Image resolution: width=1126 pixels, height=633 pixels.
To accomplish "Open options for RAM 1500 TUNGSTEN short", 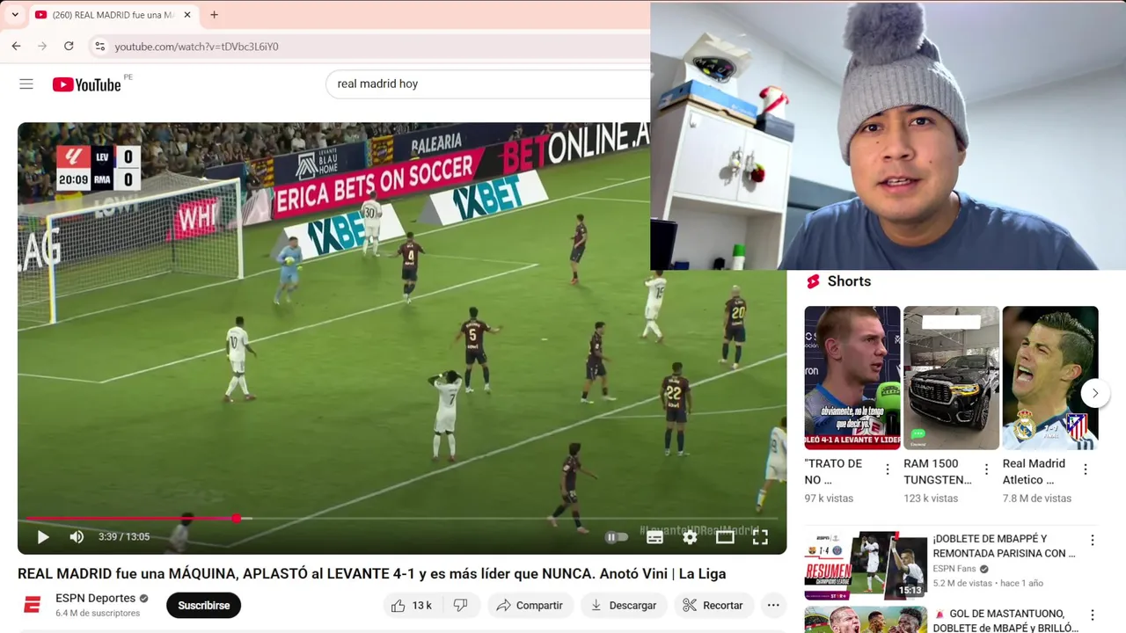I will pyautogui.click(x=986, y=469).
